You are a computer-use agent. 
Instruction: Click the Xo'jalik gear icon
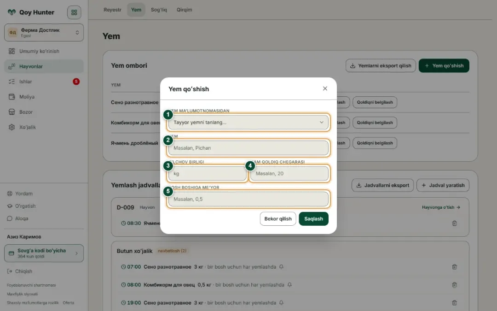[12, 127]
